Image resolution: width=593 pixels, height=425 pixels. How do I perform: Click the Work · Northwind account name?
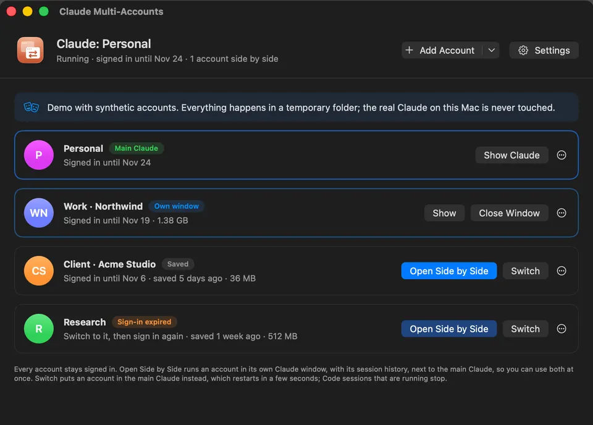pyautogui.click(x=103, y=206)
